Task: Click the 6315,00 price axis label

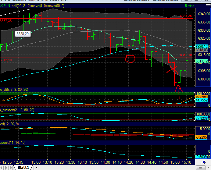Action: 204,55
